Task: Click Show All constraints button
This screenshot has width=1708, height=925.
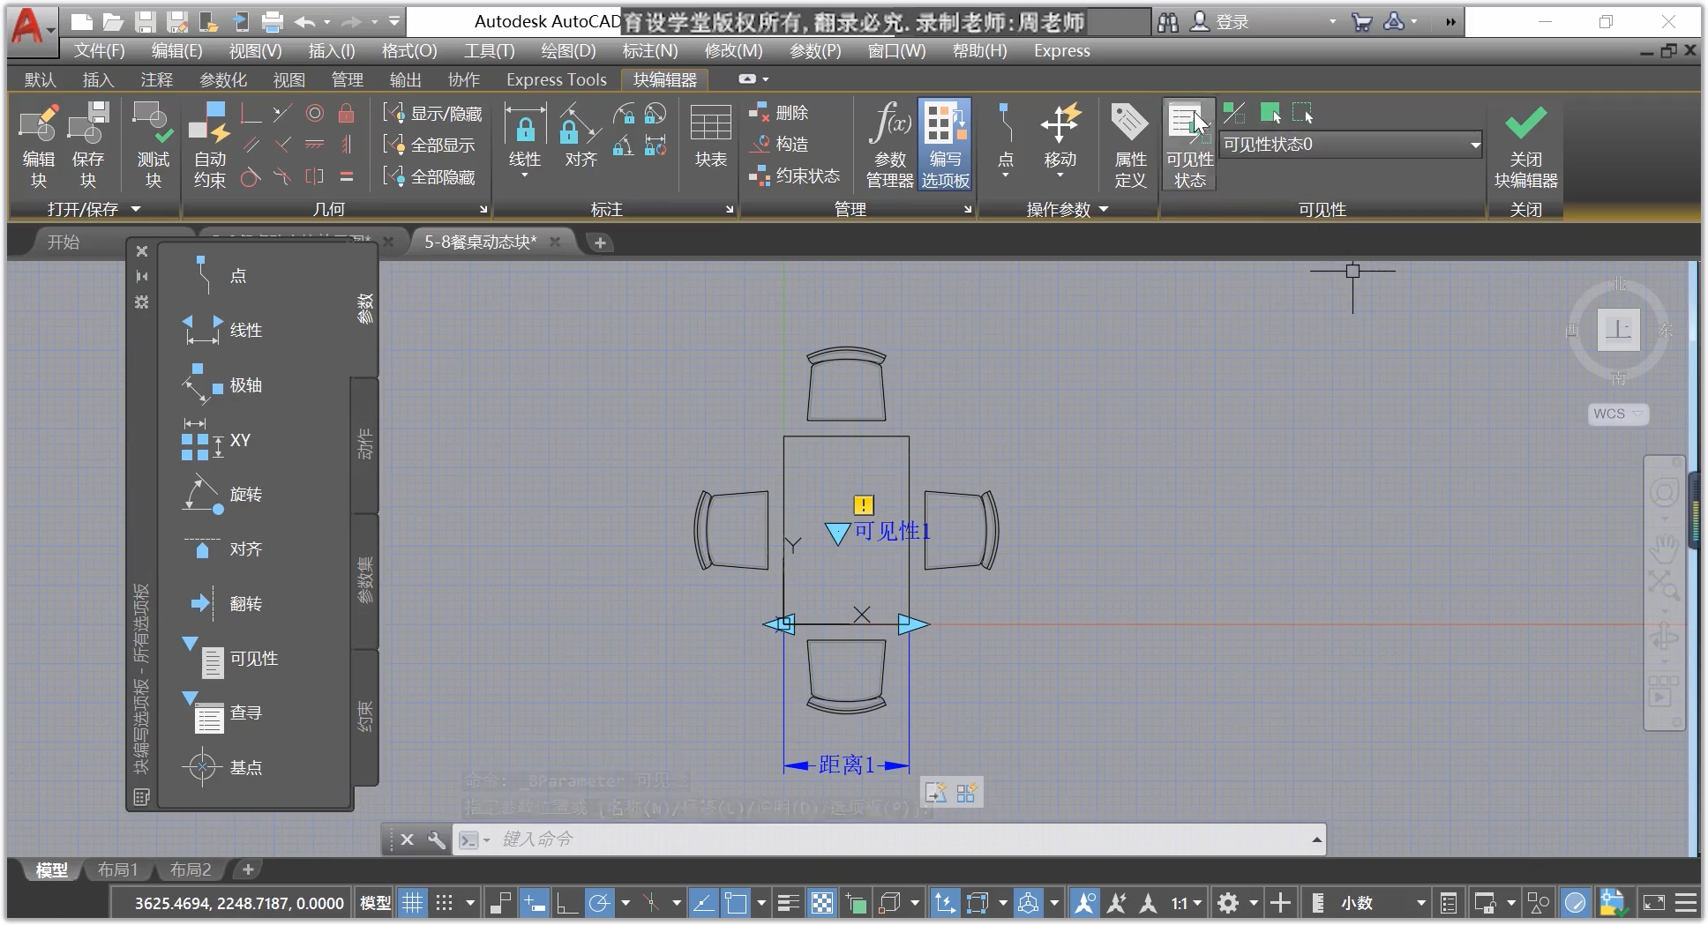Action: tap(430, 145)
